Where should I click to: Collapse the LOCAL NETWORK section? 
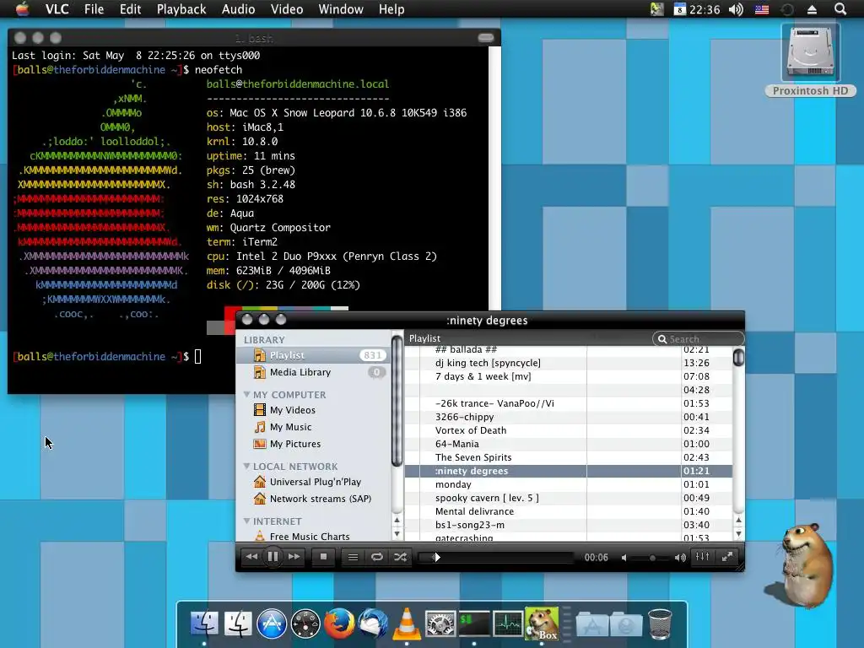[x=247, y=466]
